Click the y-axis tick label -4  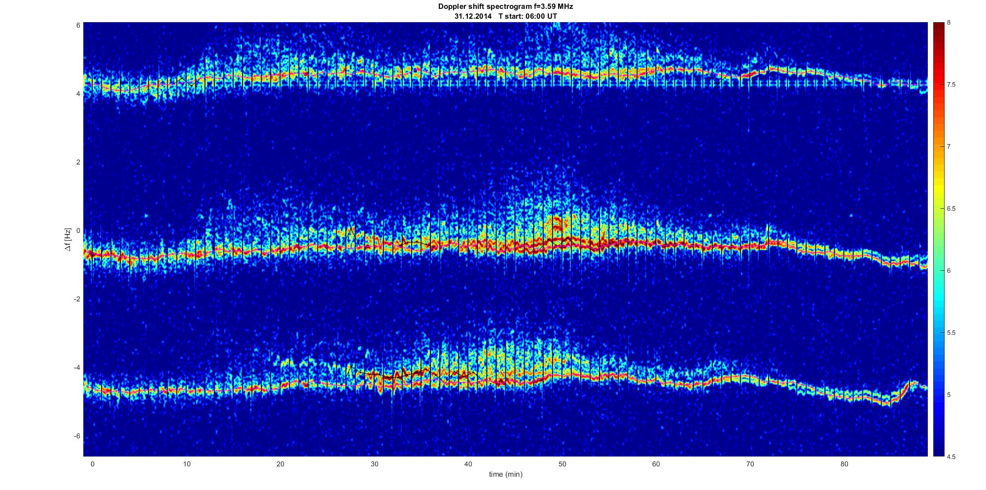tap(77, 368)
